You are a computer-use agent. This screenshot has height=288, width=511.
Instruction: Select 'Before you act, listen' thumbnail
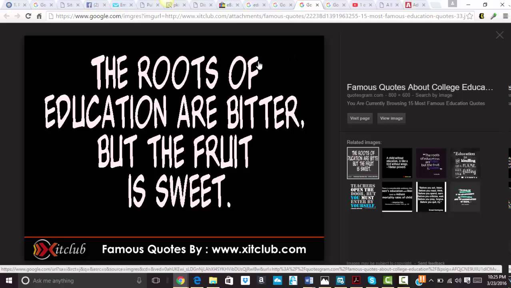click(431, 196)
